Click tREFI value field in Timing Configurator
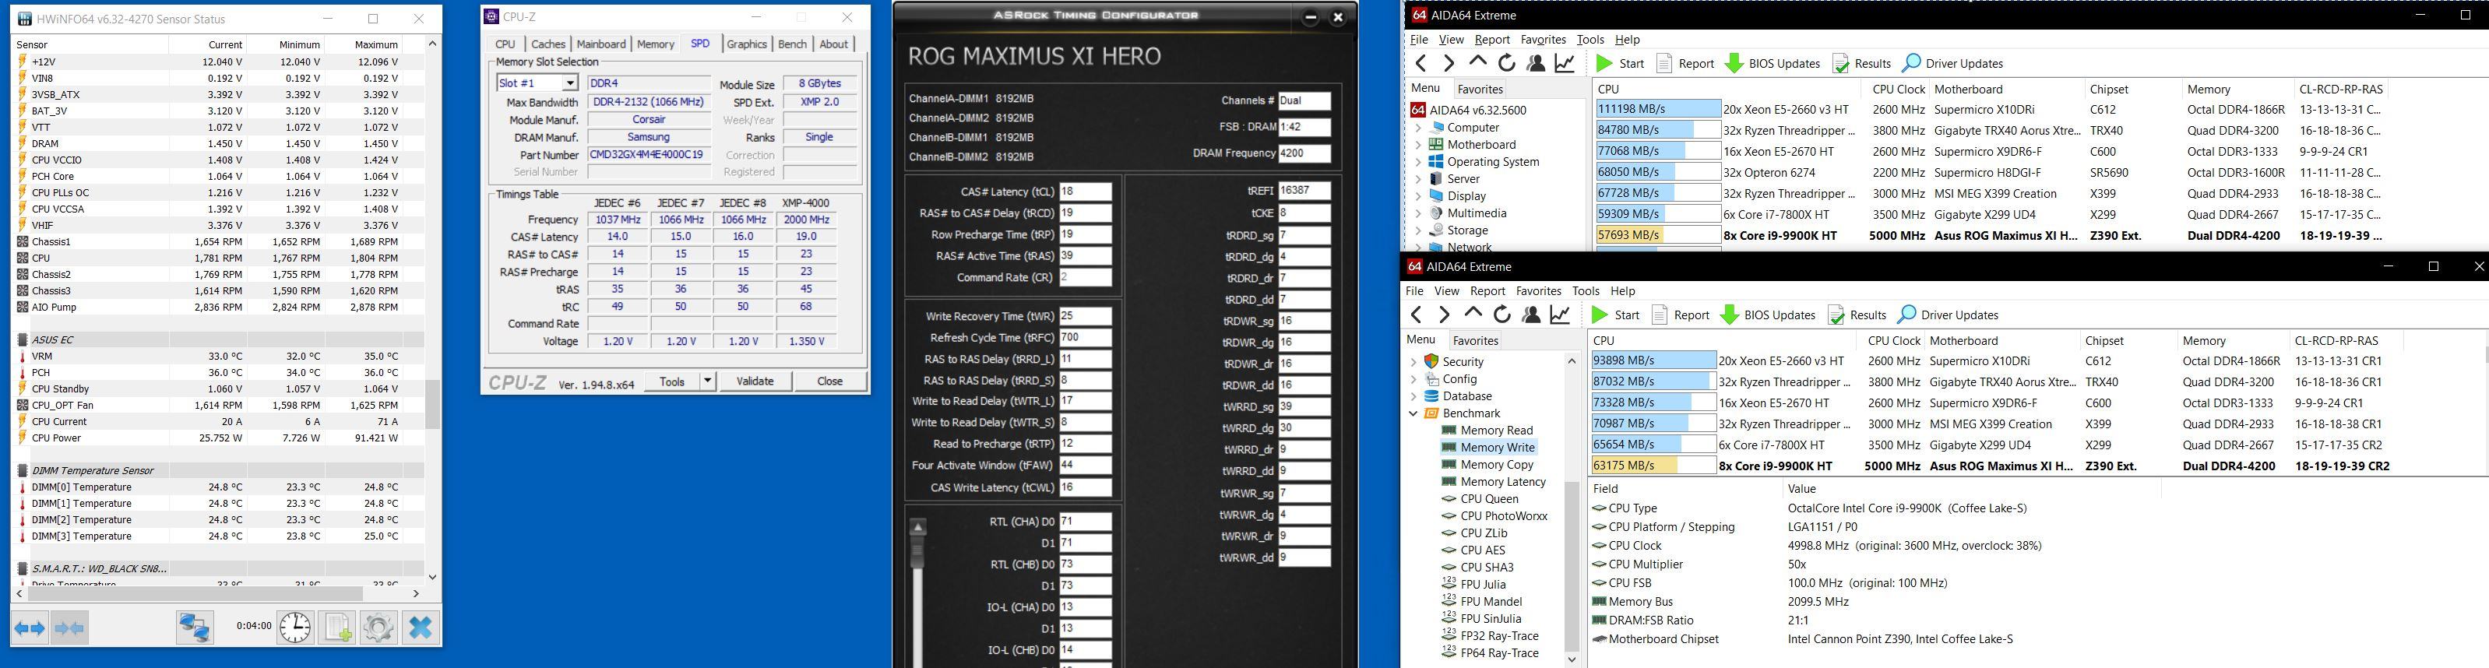Image resolution: width=2489 pixels, height=668 pixels. point(1304,190)
